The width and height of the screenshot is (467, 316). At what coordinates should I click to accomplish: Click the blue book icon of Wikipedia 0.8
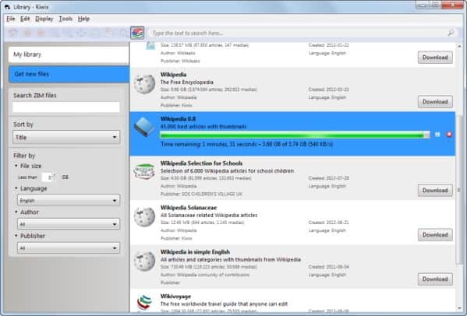144,127
